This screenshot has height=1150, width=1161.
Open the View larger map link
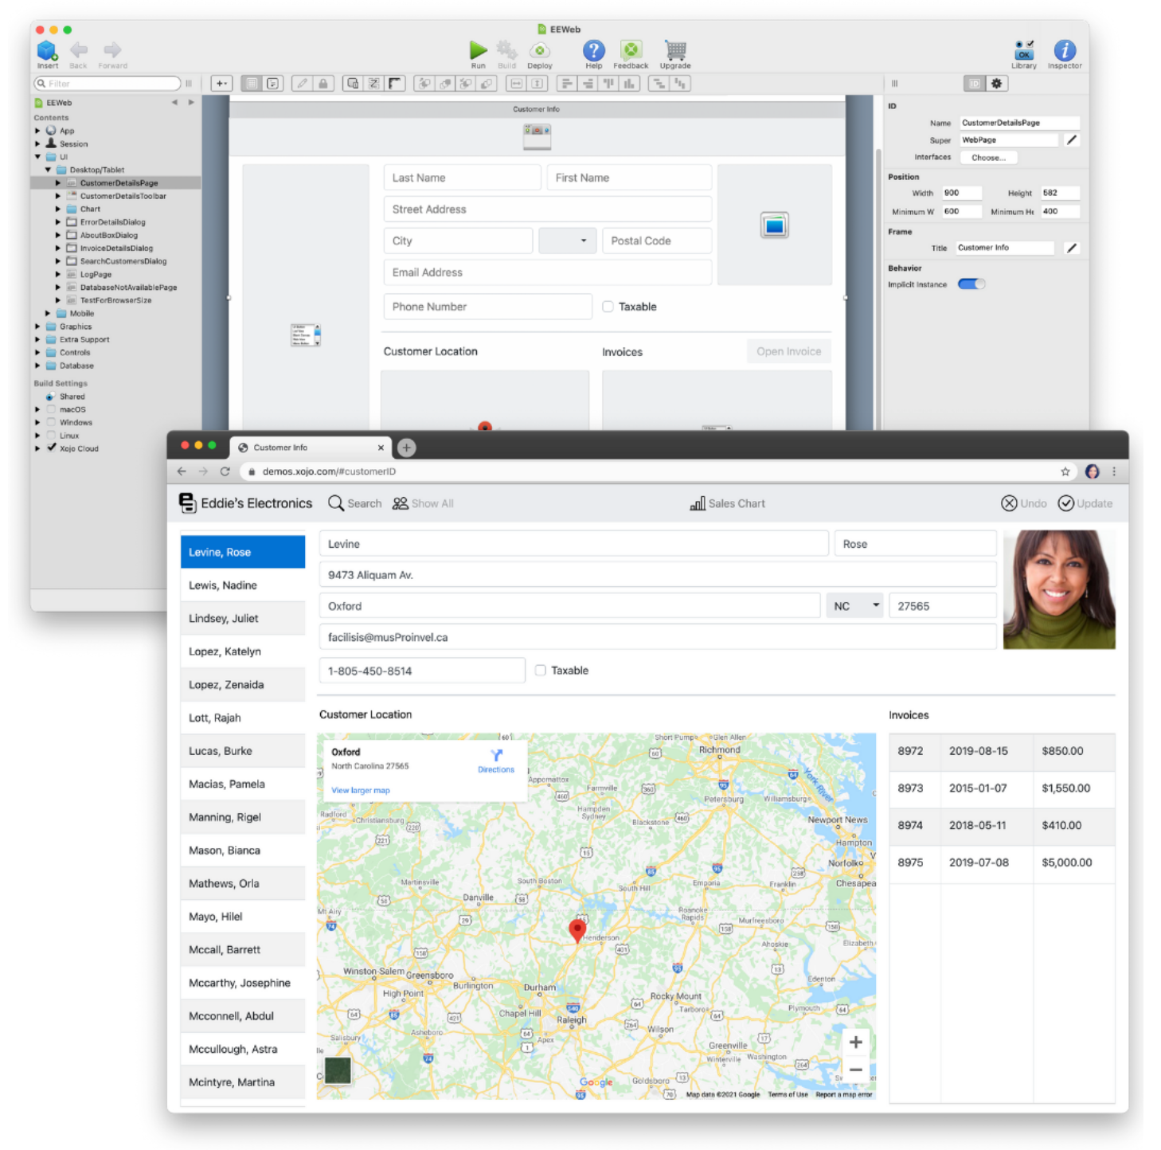coord(361,791)
